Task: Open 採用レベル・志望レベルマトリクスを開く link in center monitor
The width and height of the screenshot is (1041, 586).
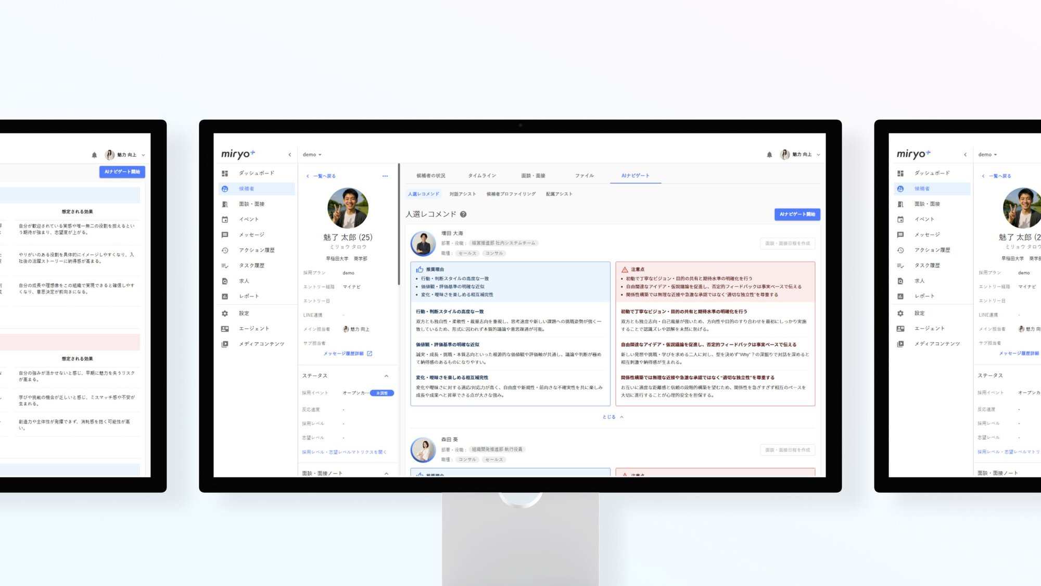Action: [x=345, y=452]
